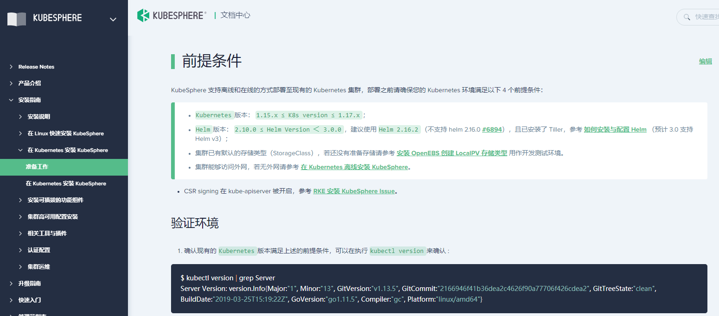Expand the 集群运维 chevron
719x316 pixels.
pyautogui.click(x=20, y=267)
